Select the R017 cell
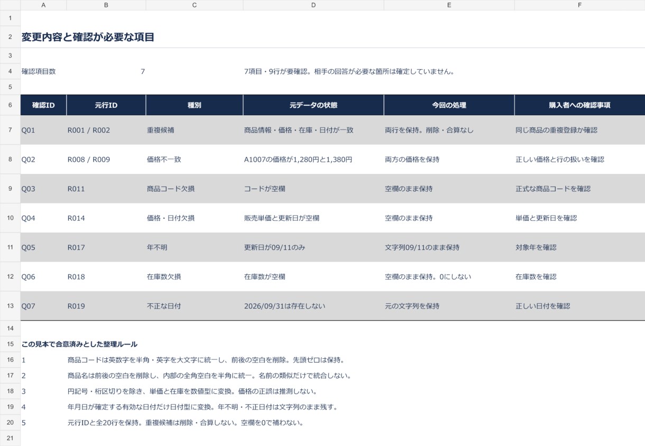645x446 pixels. click(106, 247)
